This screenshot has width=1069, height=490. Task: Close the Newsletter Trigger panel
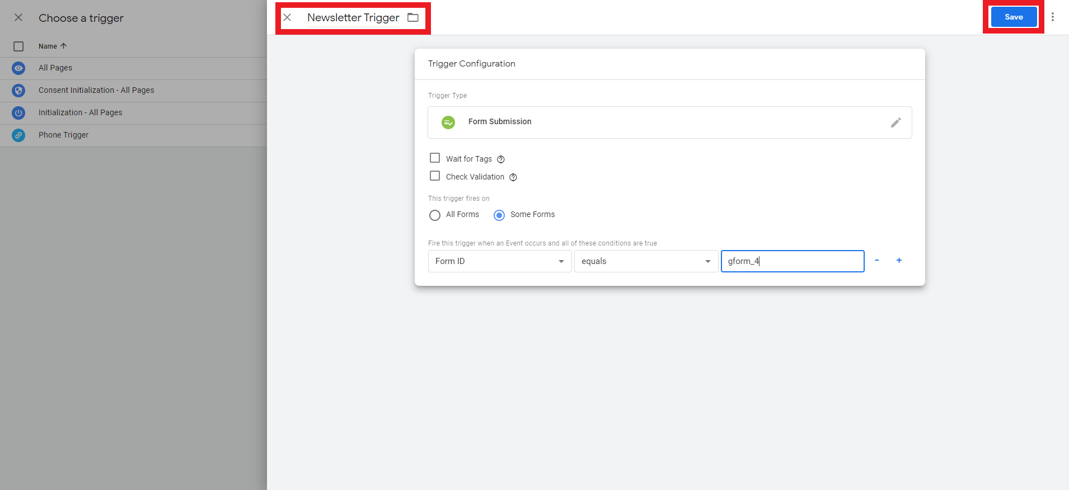(x=287, y=17)
